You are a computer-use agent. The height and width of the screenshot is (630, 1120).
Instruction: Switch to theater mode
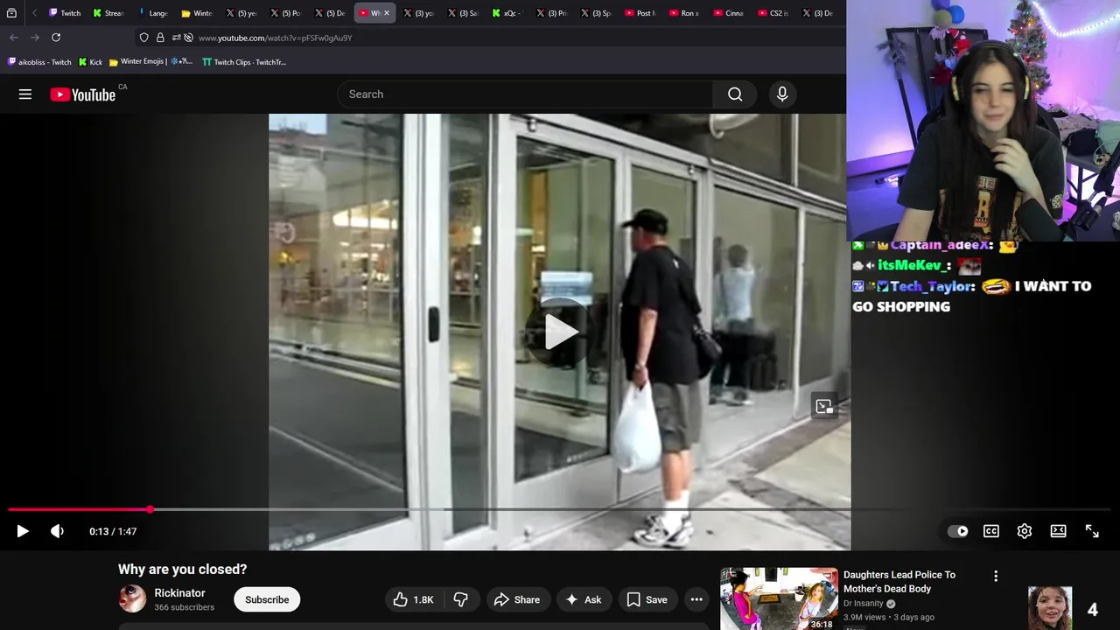(1058, 531)
